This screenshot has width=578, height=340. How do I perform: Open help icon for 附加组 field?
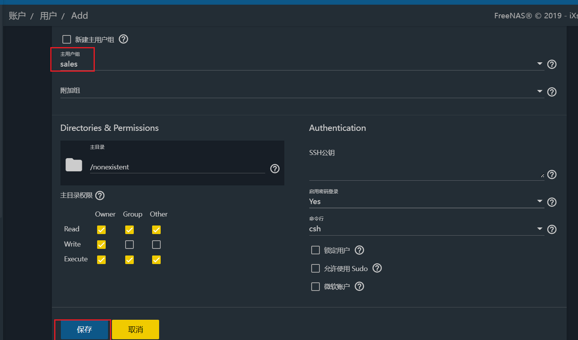[x=552, y=92]
